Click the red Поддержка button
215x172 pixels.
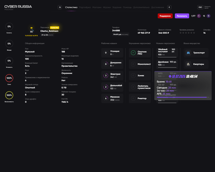[165, 16]
